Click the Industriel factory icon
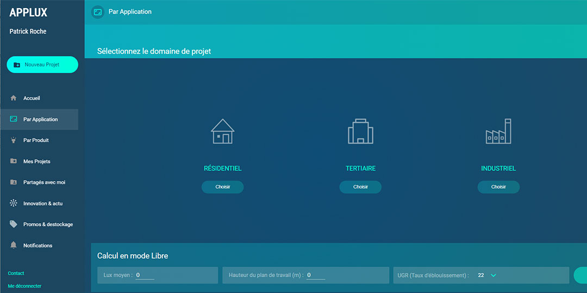Image resolution: width=587 pixels, height=293 pixels. (x=498, y=131)
